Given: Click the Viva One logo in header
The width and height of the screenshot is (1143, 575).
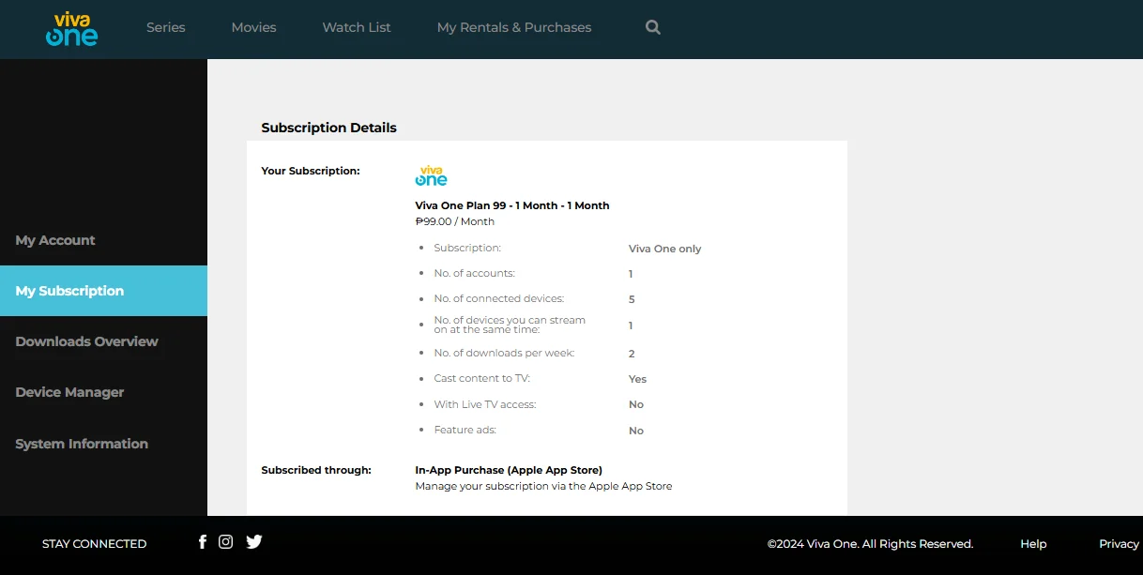Looking at the screenshot, I should [72, 28].
